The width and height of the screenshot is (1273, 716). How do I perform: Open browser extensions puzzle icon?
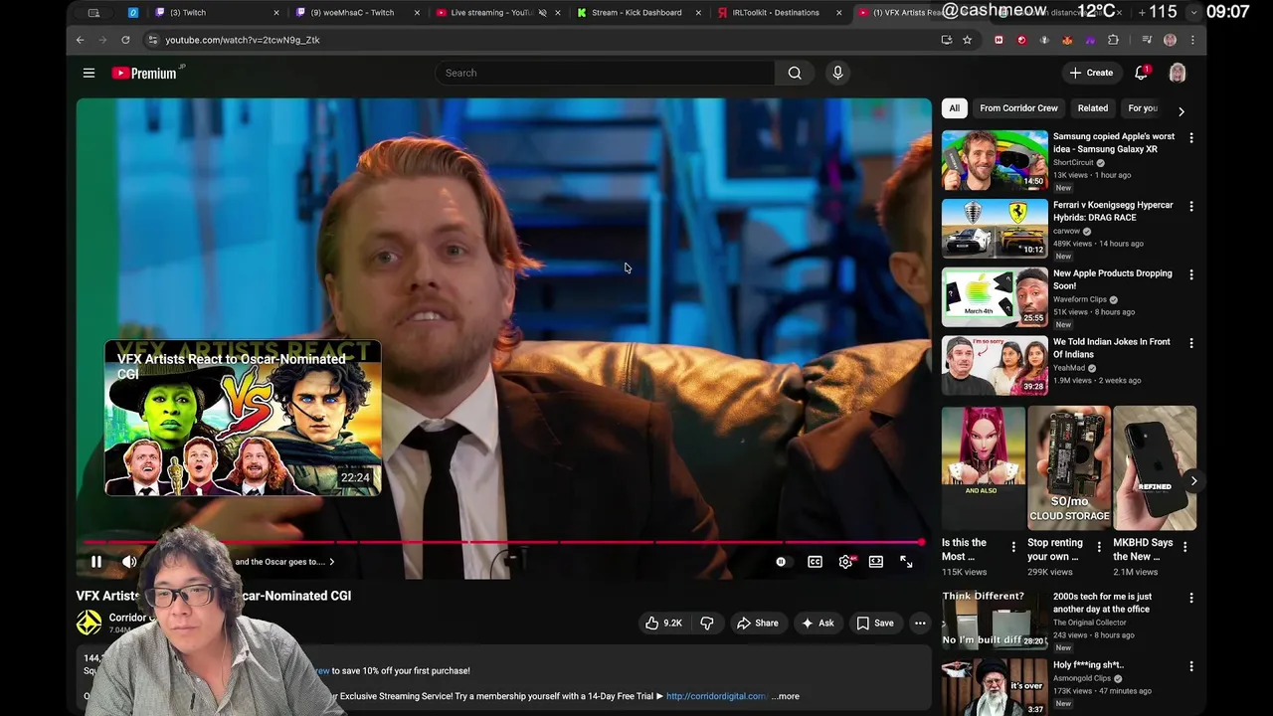click(x=1113, y=40)
